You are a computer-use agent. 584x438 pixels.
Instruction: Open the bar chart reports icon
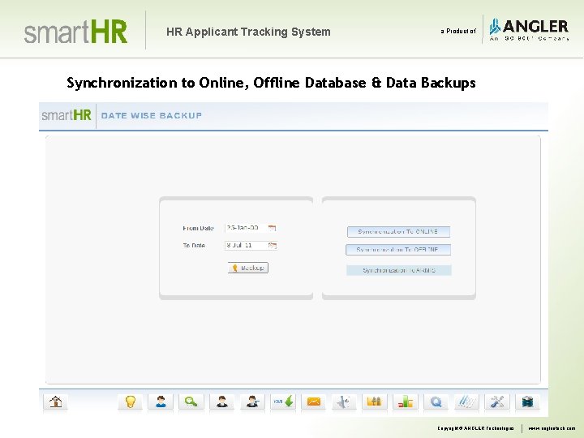click(406, 402)
